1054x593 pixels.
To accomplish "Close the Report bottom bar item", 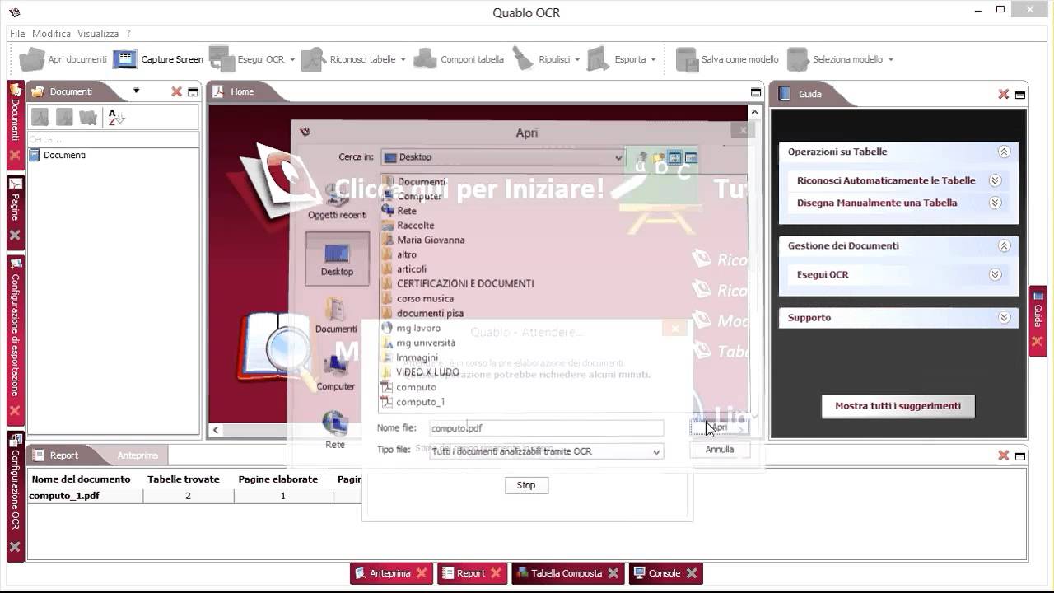I will (497, 573).
